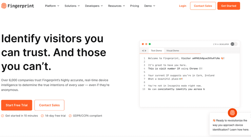251x137 pixels.
Task: Open the chat popup message bubble
Action: tap(230, 125)
